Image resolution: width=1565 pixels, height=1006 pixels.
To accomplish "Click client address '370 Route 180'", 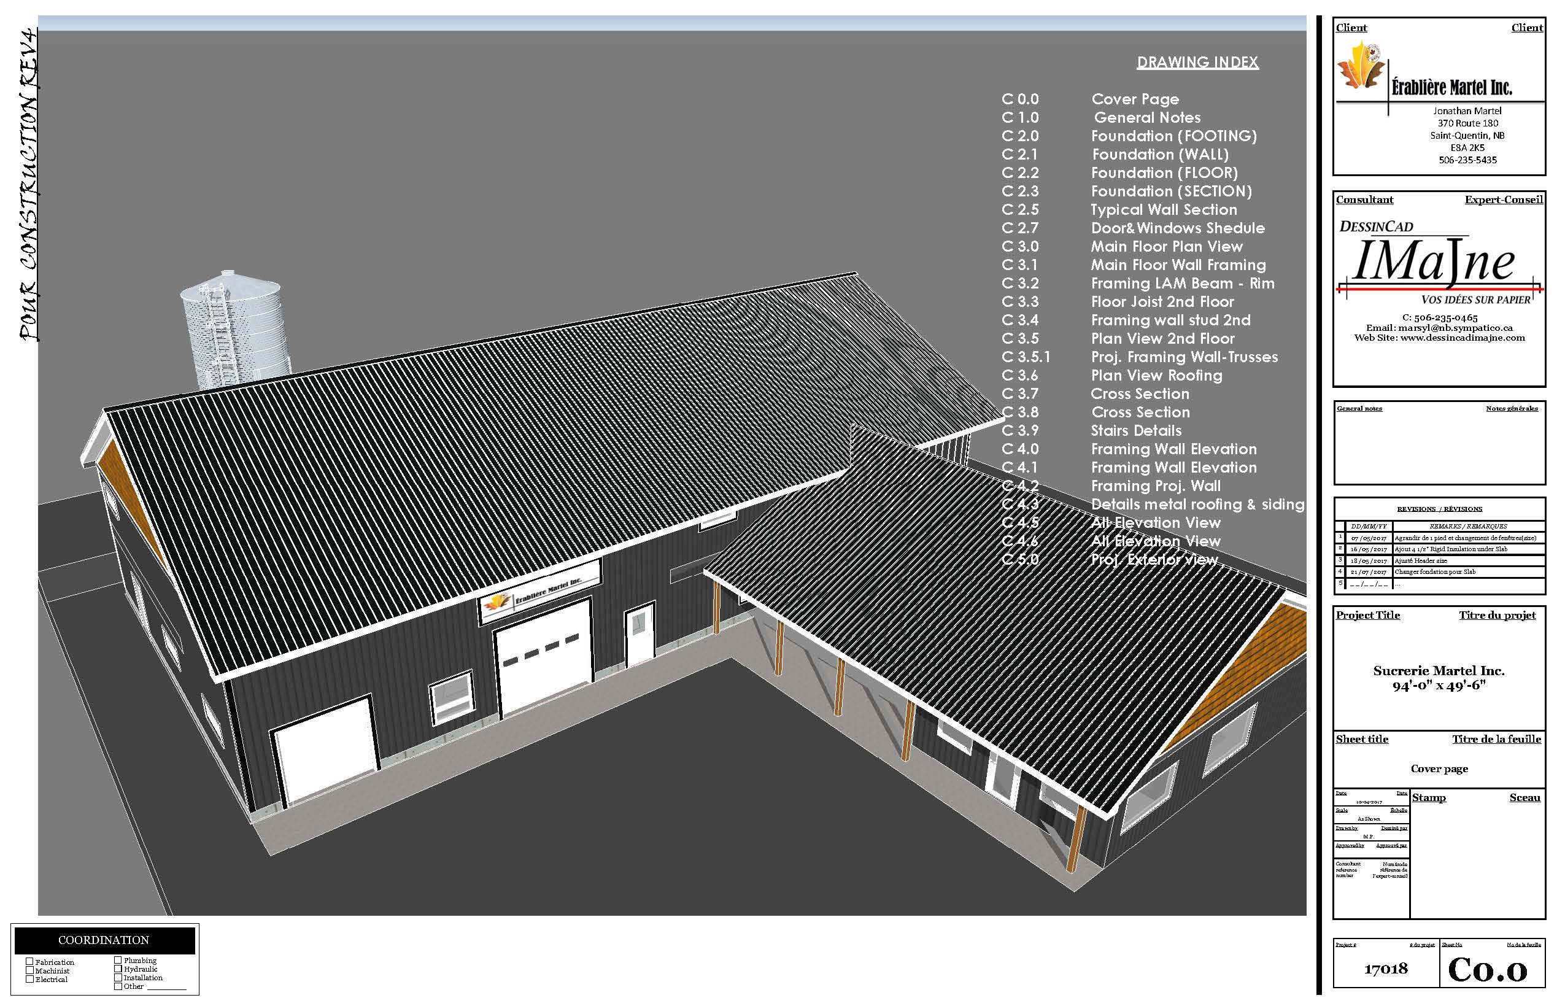I will tap(1467, 123).
